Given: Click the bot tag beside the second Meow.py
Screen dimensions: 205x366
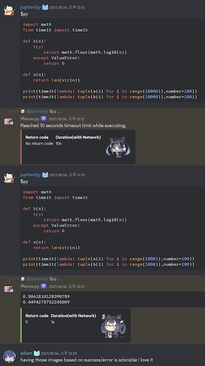Looking at the screenshot, I should tap(43, 286).
